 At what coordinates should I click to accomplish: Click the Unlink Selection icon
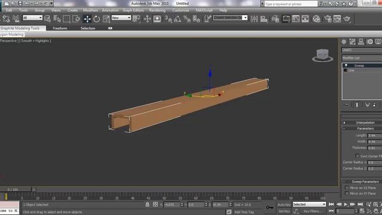point(7,19)
